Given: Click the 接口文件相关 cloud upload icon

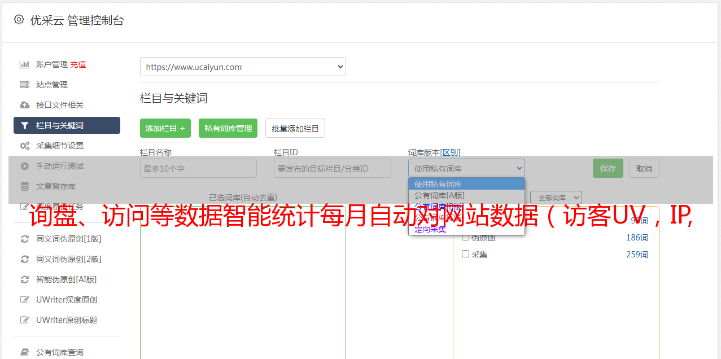Looking at the screenshot, I should [25, 105].
